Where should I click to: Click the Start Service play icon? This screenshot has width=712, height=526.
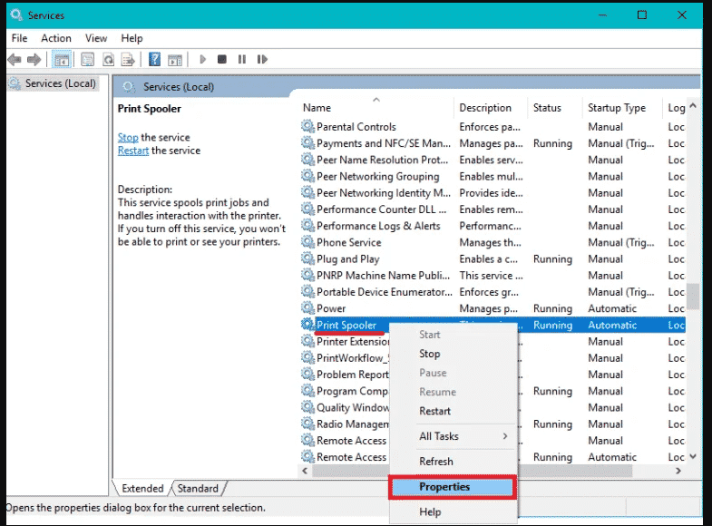pyautogui.click(x=202, y=60)
